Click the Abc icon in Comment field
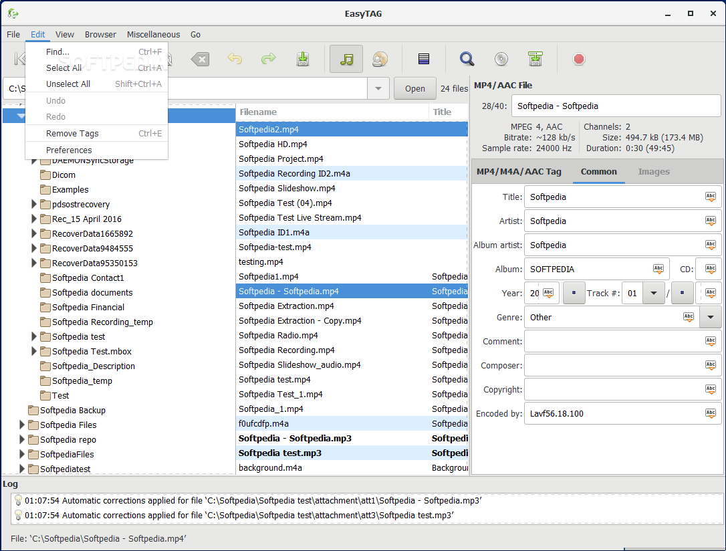 click(x=710, y=341)
